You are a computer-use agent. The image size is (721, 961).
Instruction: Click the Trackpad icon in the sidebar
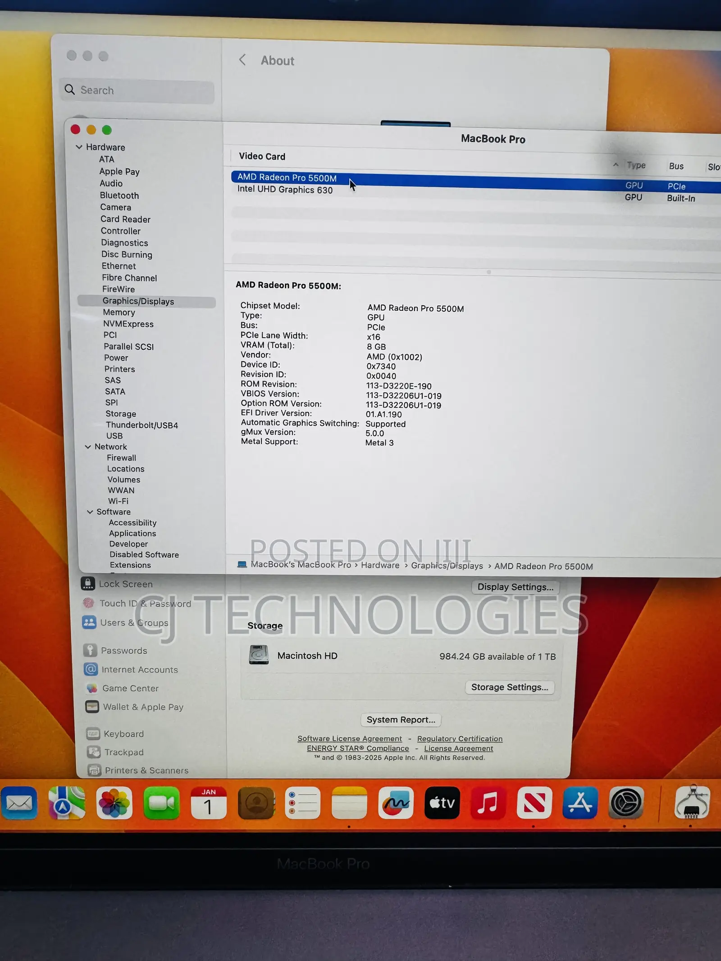point(94,752)
